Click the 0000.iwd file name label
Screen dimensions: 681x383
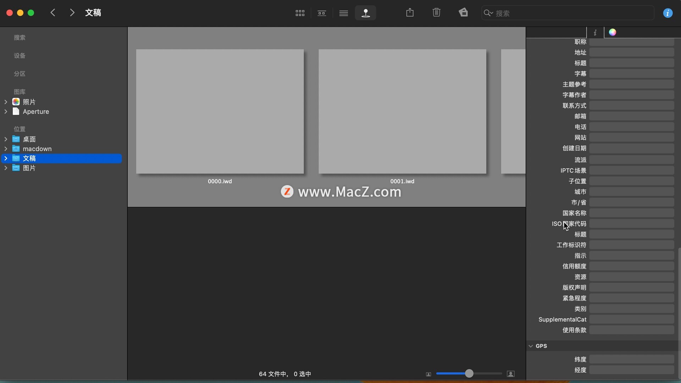(x=220, y=181)
